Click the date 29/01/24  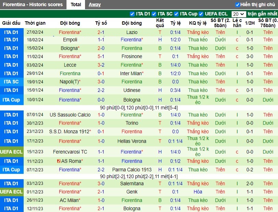[35, 73]
